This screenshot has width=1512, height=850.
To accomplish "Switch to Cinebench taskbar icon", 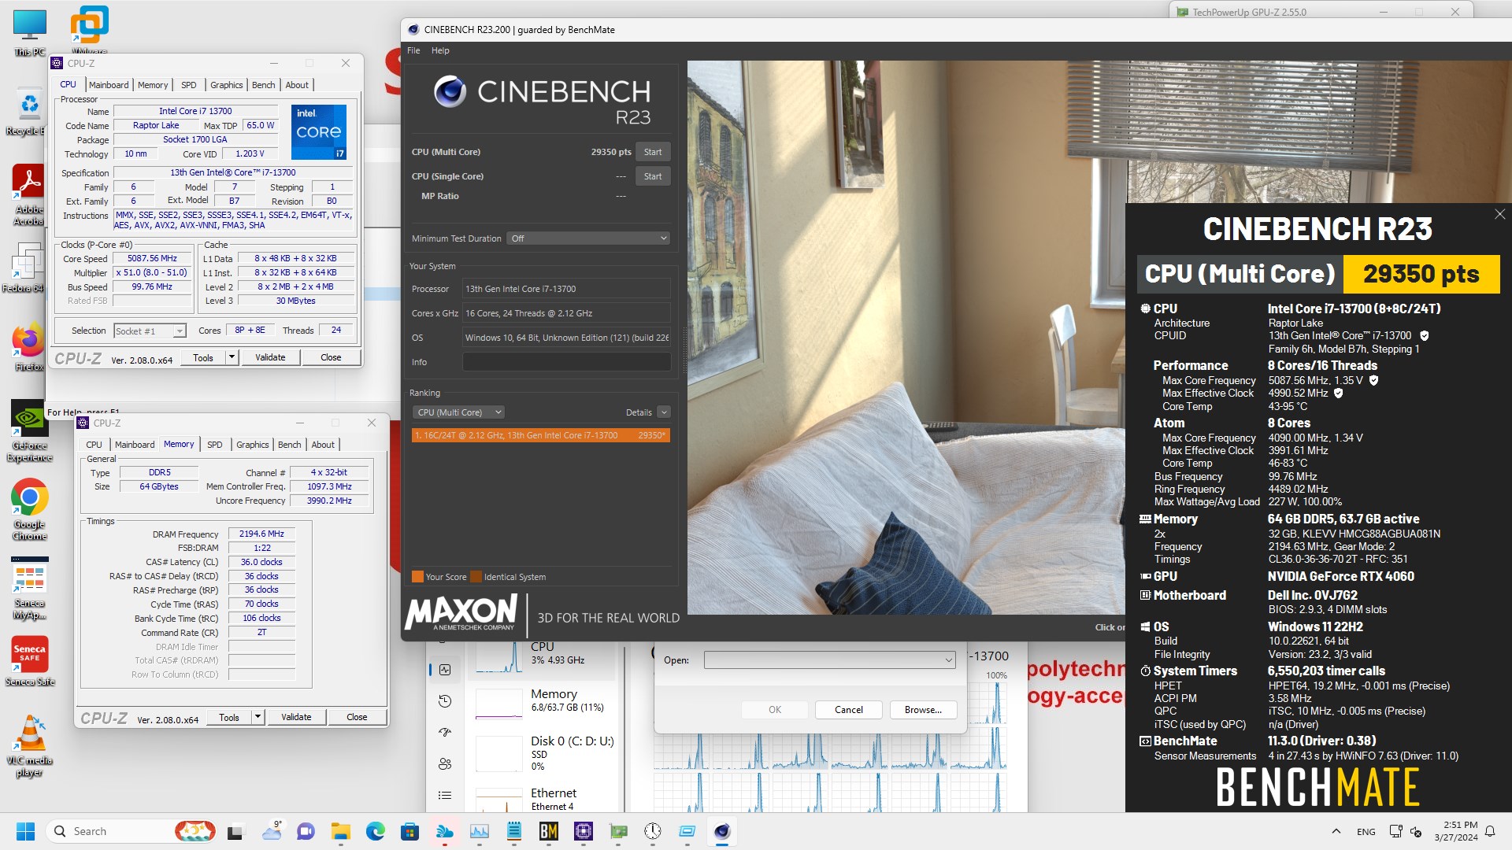I will coord(722,831).
